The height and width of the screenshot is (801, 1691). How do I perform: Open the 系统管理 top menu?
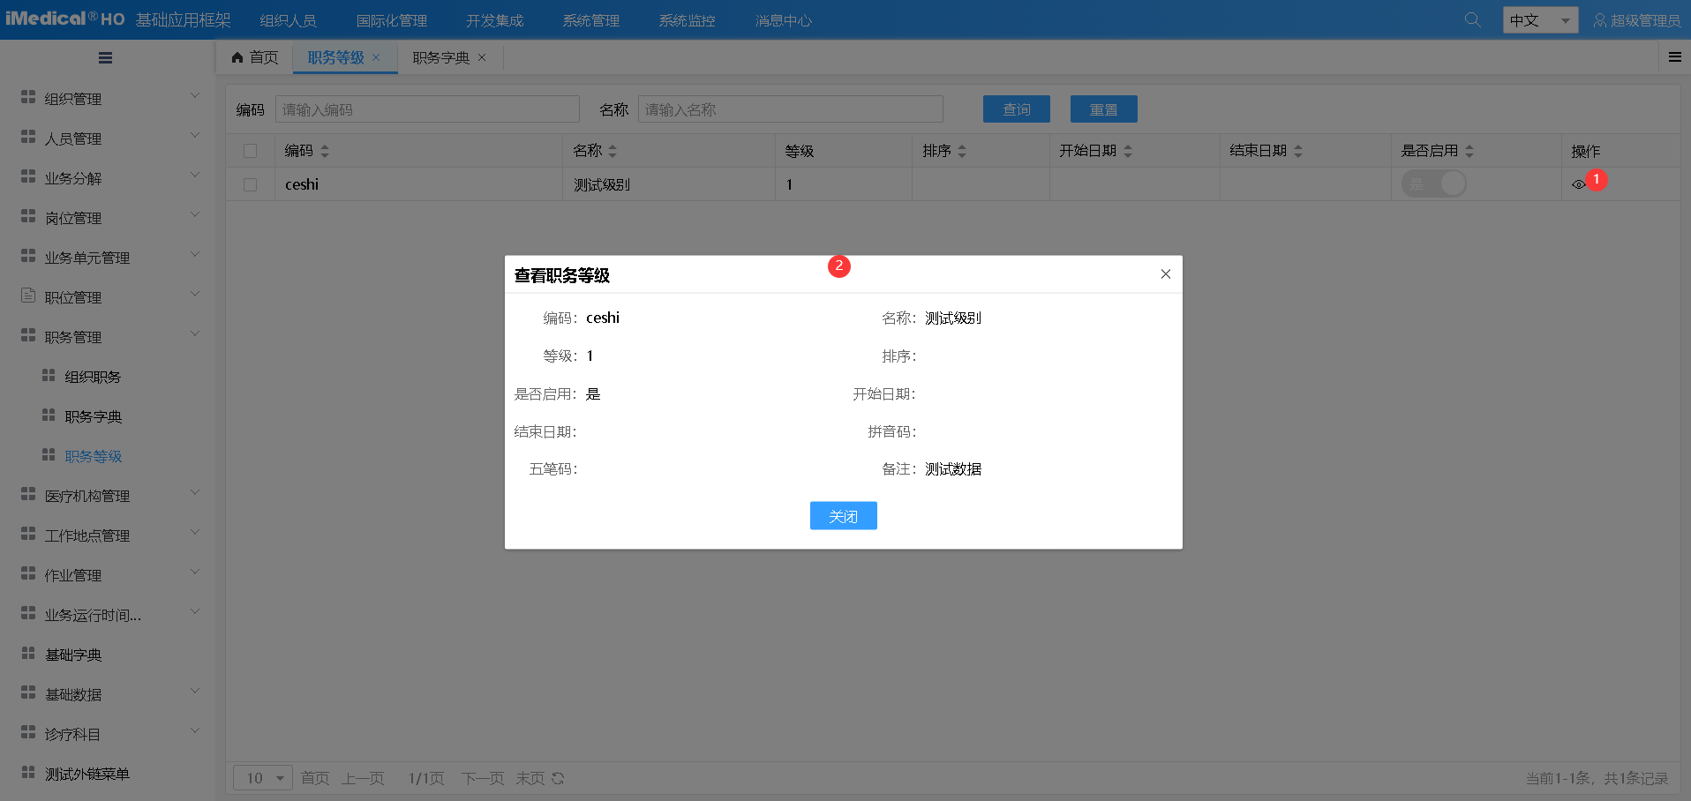[591, 20]
